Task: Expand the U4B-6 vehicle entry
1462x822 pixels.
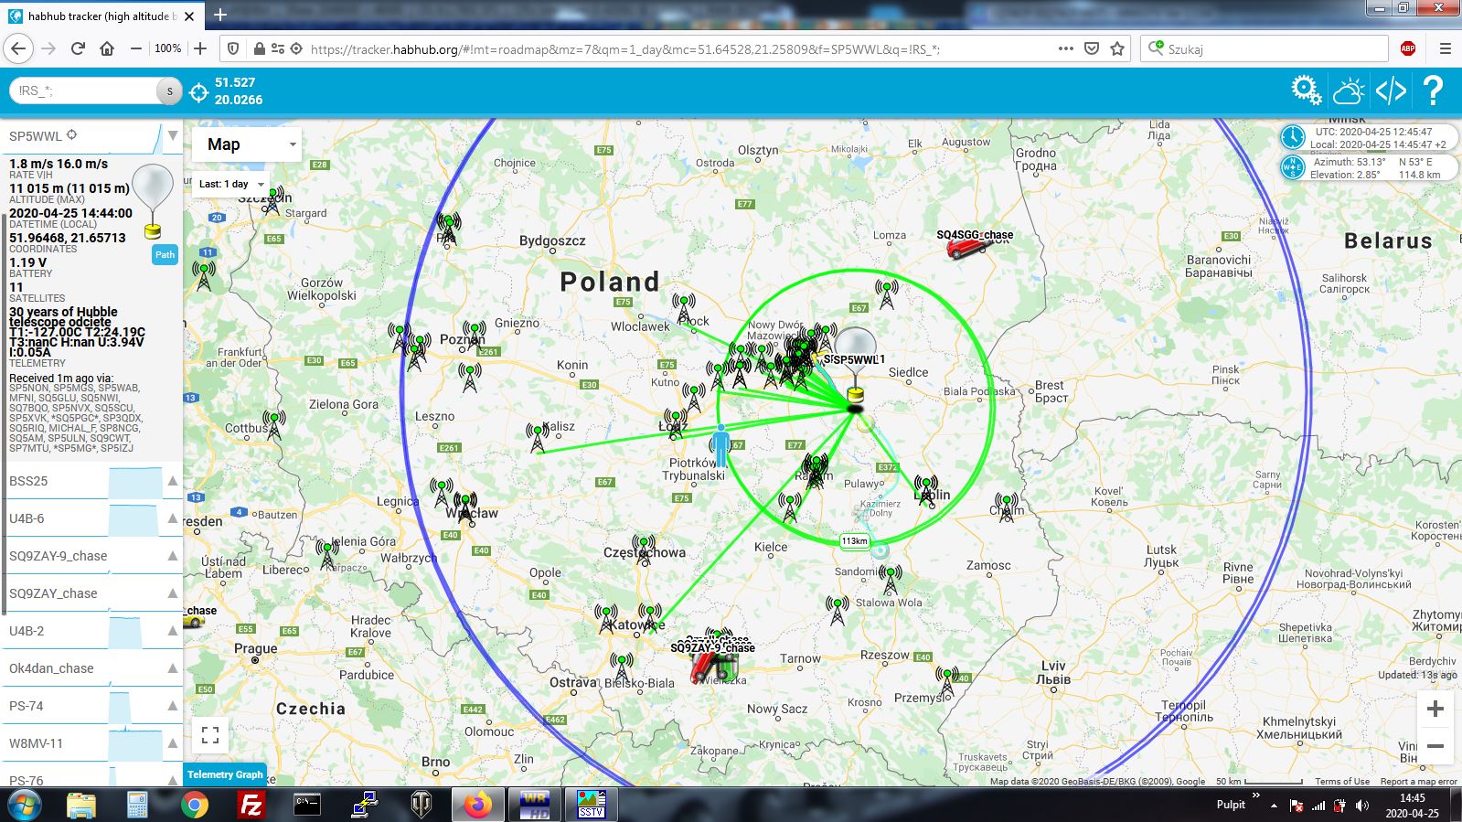Action: [91, 518]
